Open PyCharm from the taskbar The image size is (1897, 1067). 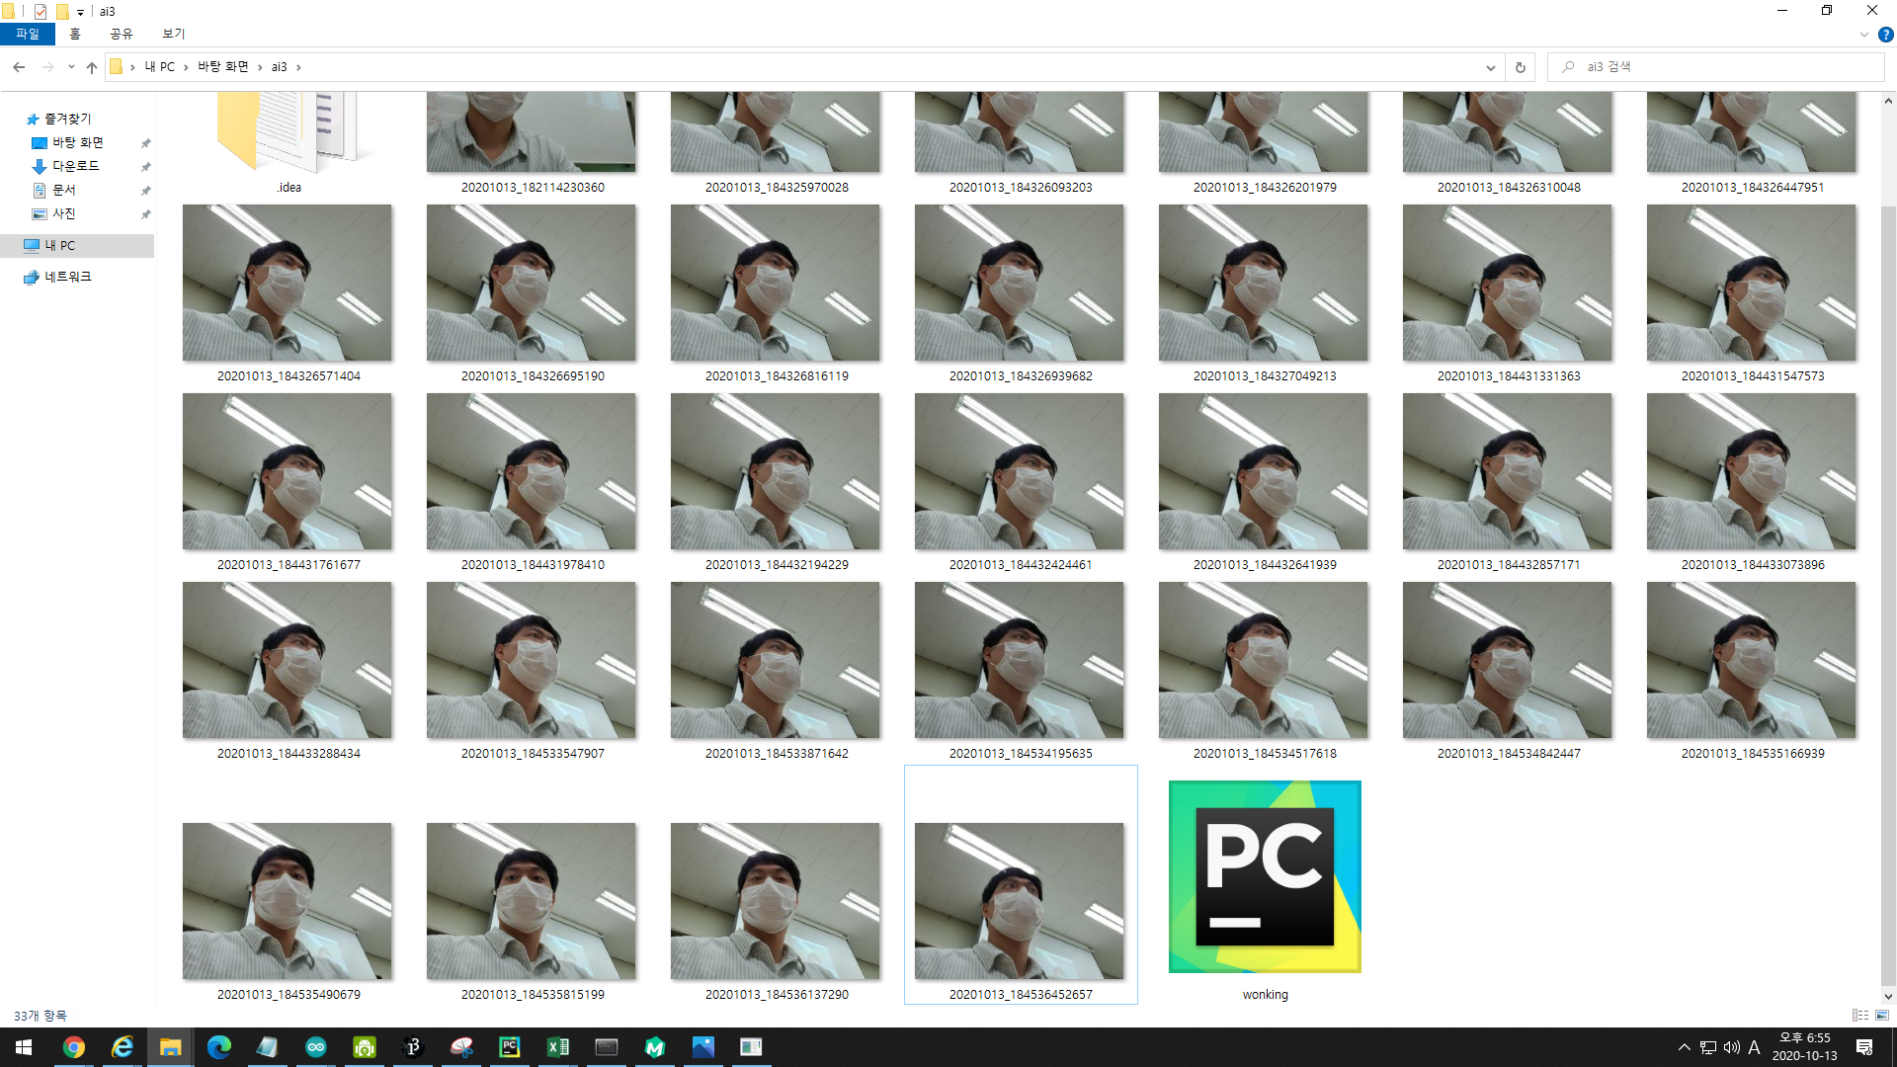[x=510, y=1047]
